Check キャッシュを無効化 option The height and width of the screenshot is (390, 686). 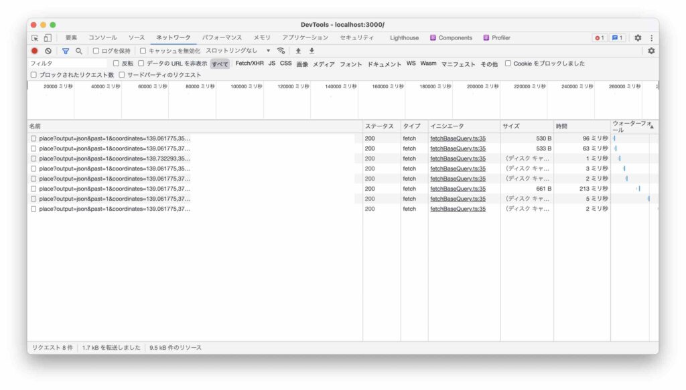(x=143, y=51)
